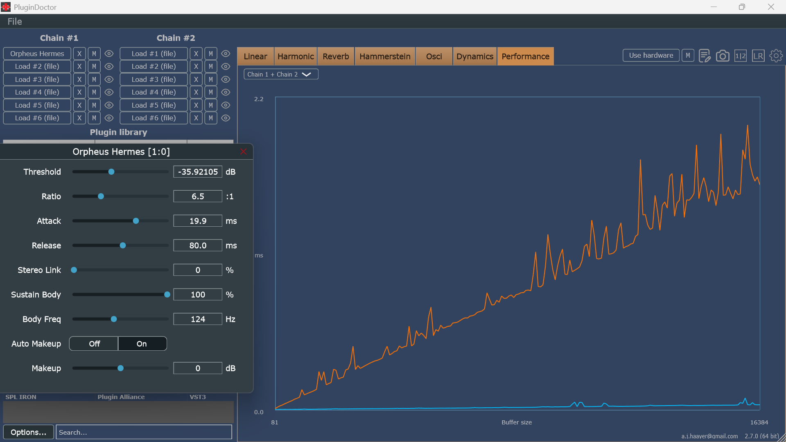Mute Orpheus Hermes slot in Chain #1
The height and width of the screenshot is (442, 786).
[x=94, y=54]
